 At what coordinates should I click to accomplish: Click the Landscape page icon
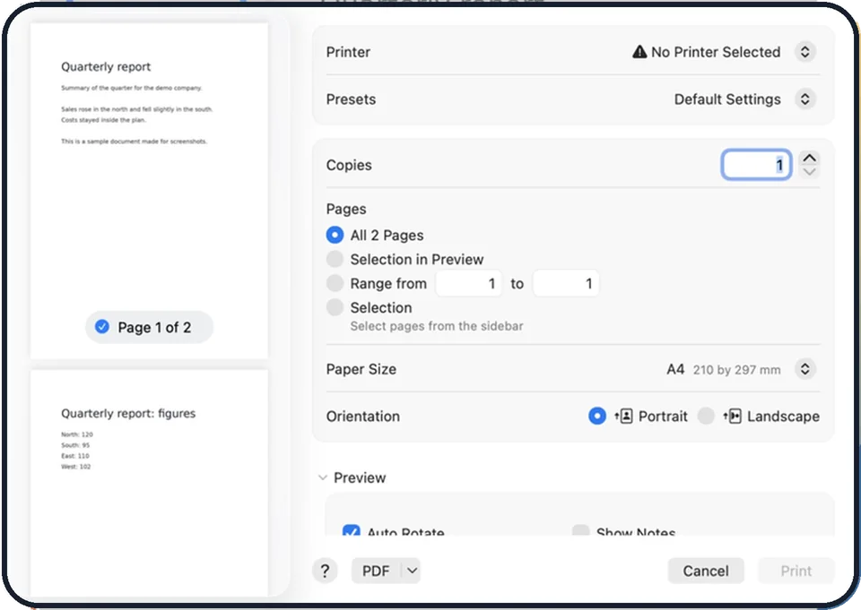[x=733, y=416]
